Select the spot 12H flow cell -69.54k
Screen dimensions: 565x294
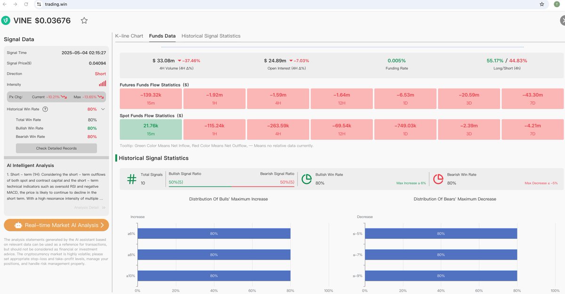(341, 129)
